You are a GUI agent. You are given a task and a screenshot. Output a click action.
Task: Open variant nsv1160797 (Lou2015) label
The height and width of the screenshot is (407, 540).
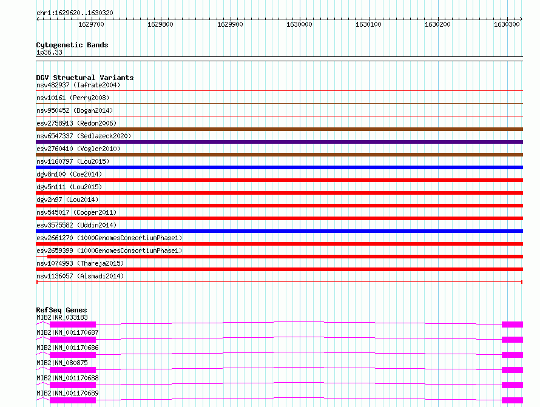73,161
